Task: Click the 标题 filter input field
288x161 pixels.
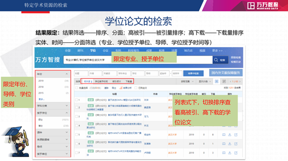Action: (x=81, y=73)
